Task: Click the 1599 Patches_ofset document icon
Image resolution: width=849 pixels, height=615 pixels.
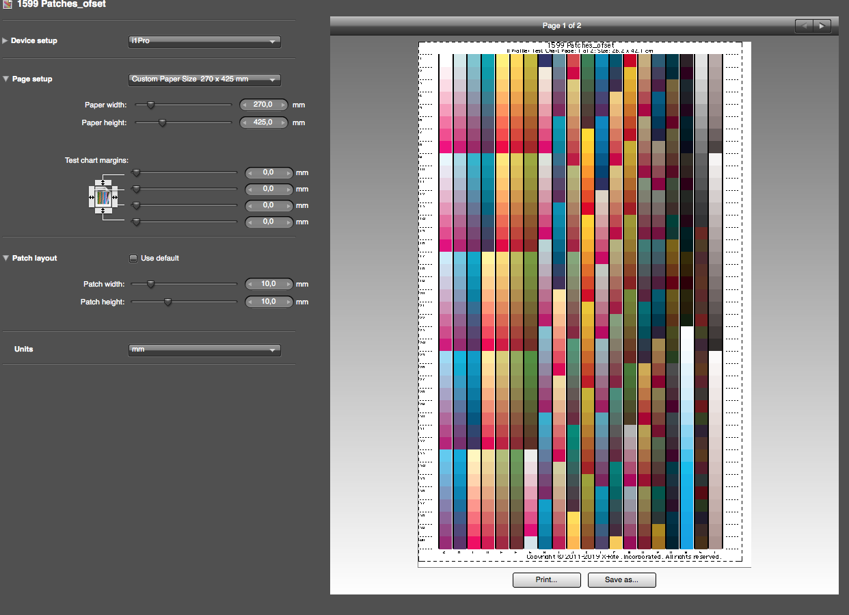Action: pos(7,4)
